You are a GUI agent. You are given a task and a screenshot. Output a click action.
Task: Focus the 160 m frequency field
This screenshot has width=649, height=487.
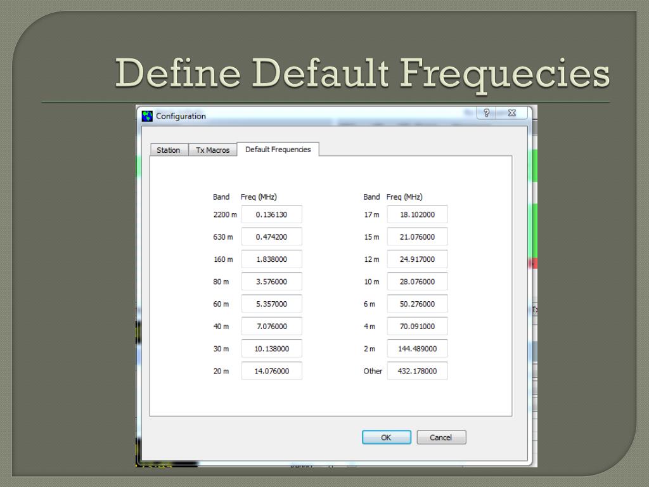pyautogui.click(x=271, y=259)
